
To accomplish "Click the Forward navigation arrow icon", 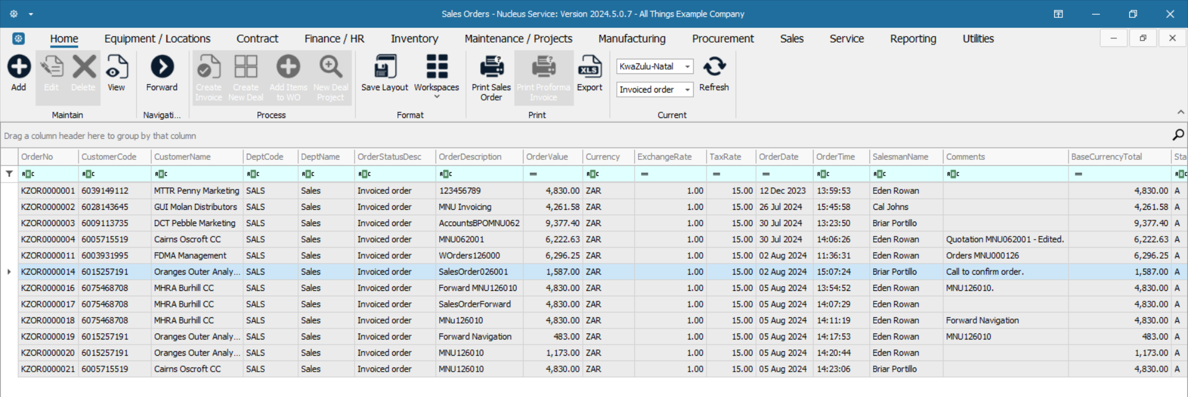I will click(162, 67).
